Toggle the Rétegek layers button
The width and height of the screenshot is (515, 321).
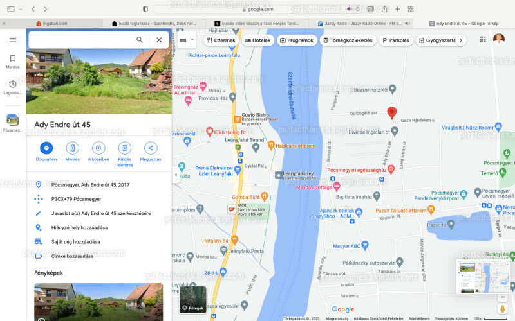tap(193, 300)
